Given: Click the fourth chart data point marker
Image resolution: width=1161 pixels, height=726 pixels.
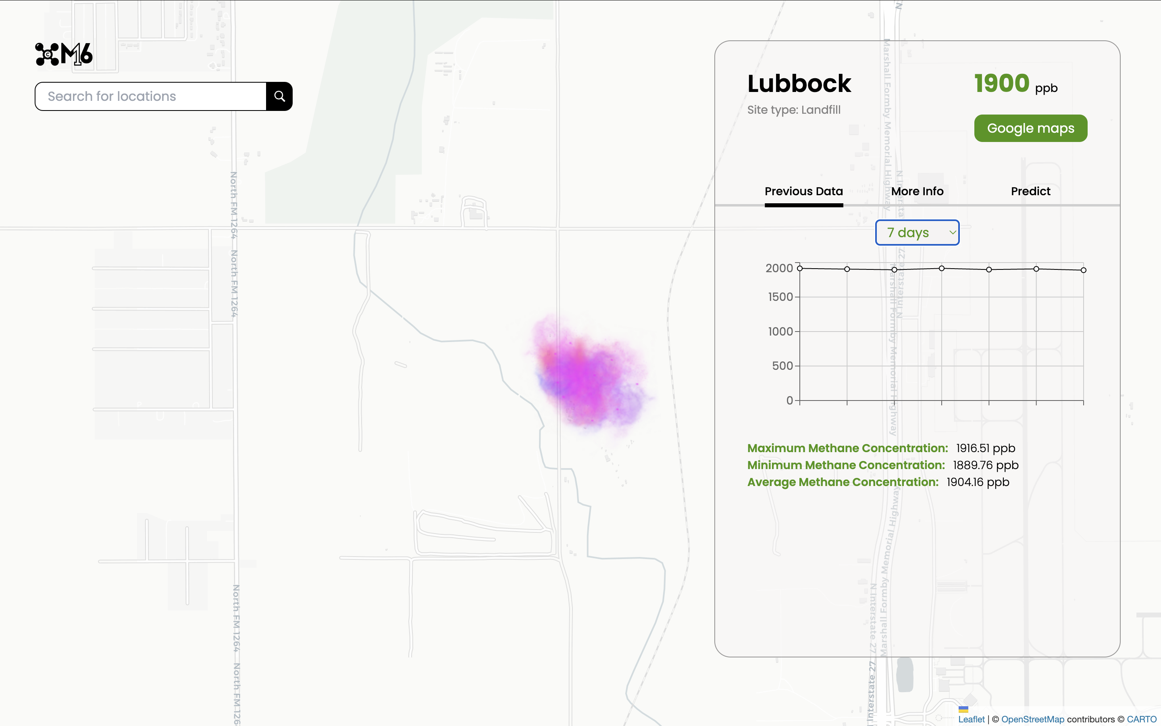Looking at the screenshot, I should (941, 268).
